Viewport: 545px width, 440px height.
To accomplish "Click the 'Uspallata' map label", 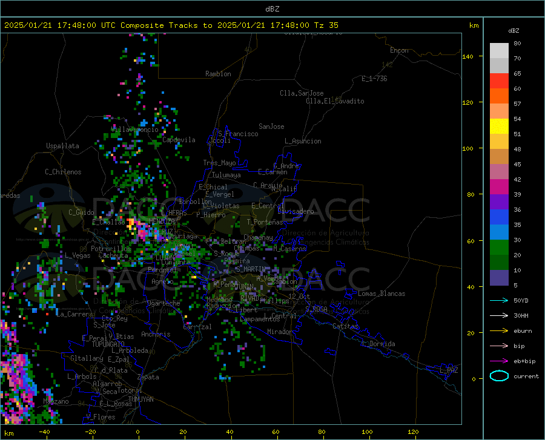I will (62, 146).
